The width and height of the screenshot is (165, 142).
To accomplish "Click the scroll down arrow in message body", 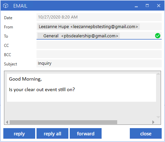I will (x=158, y=117).
